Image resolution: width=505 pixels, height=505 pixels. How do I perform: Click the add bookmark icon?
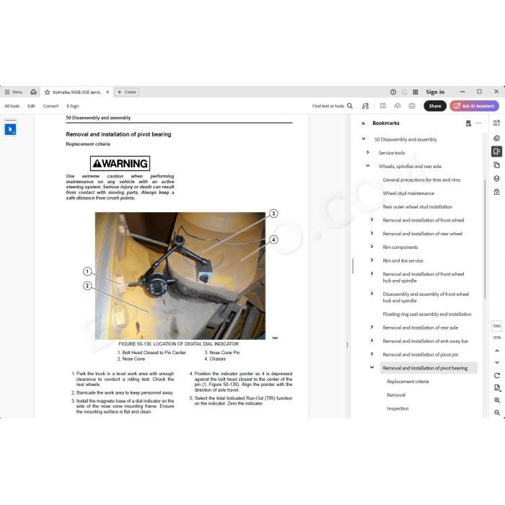click(x=468, y=123)
